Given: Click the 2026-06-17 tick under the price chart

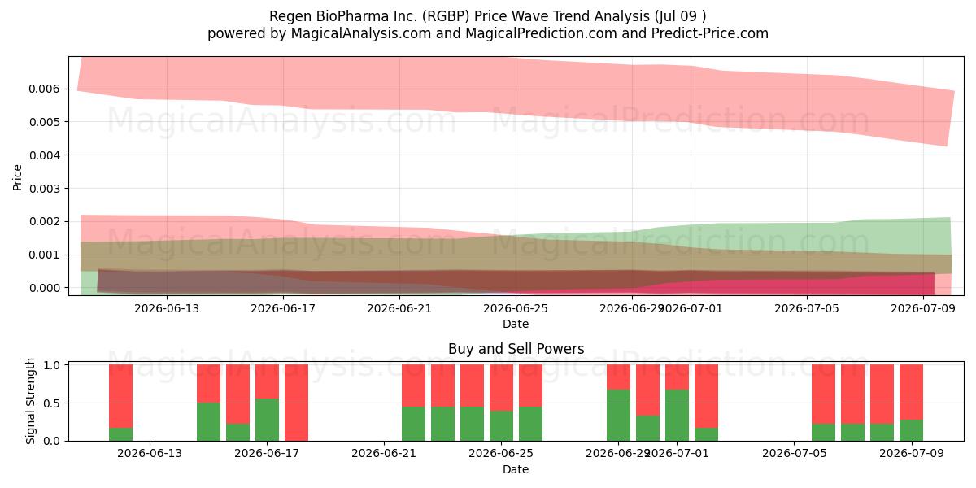Looking at the screenshot, I should (283, 308).
